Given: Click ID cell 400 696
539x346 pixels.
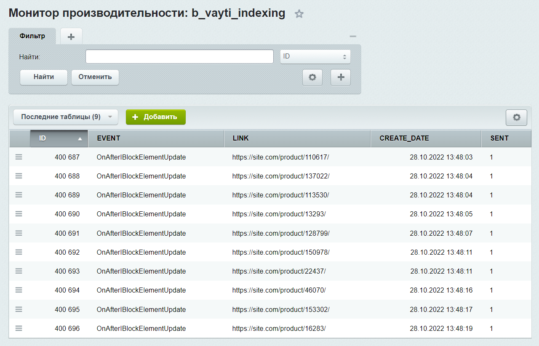Looking at the screenshot, I should coord(67,328).
